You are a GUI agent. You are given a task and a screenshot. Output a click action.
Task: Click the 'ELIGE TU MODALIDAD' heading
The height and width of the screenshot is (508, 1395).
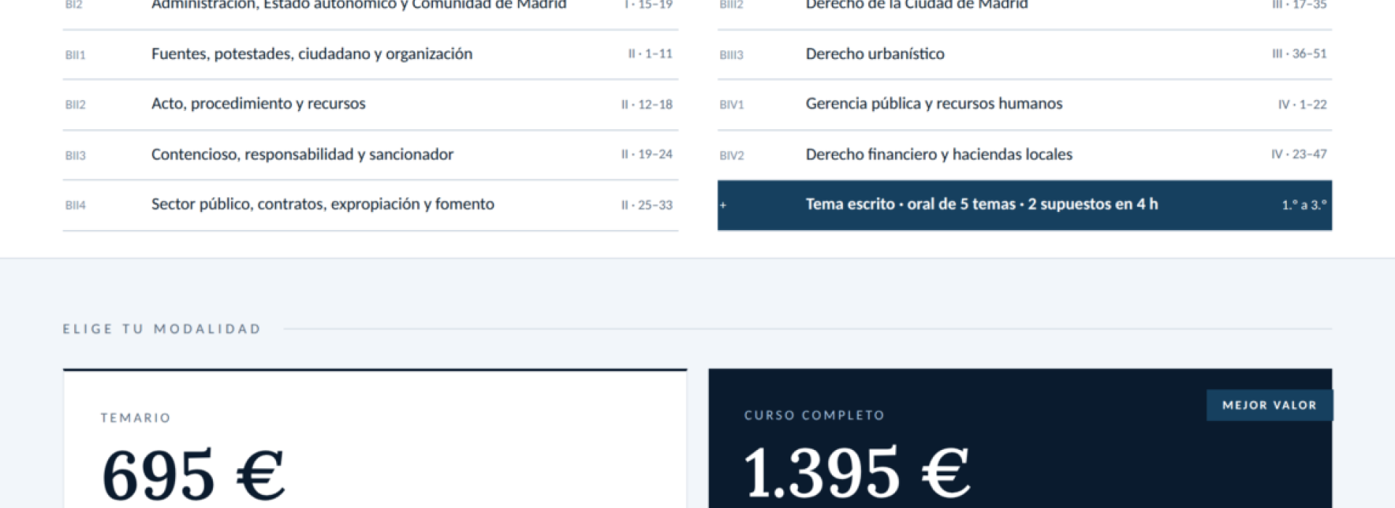point(162,329)
